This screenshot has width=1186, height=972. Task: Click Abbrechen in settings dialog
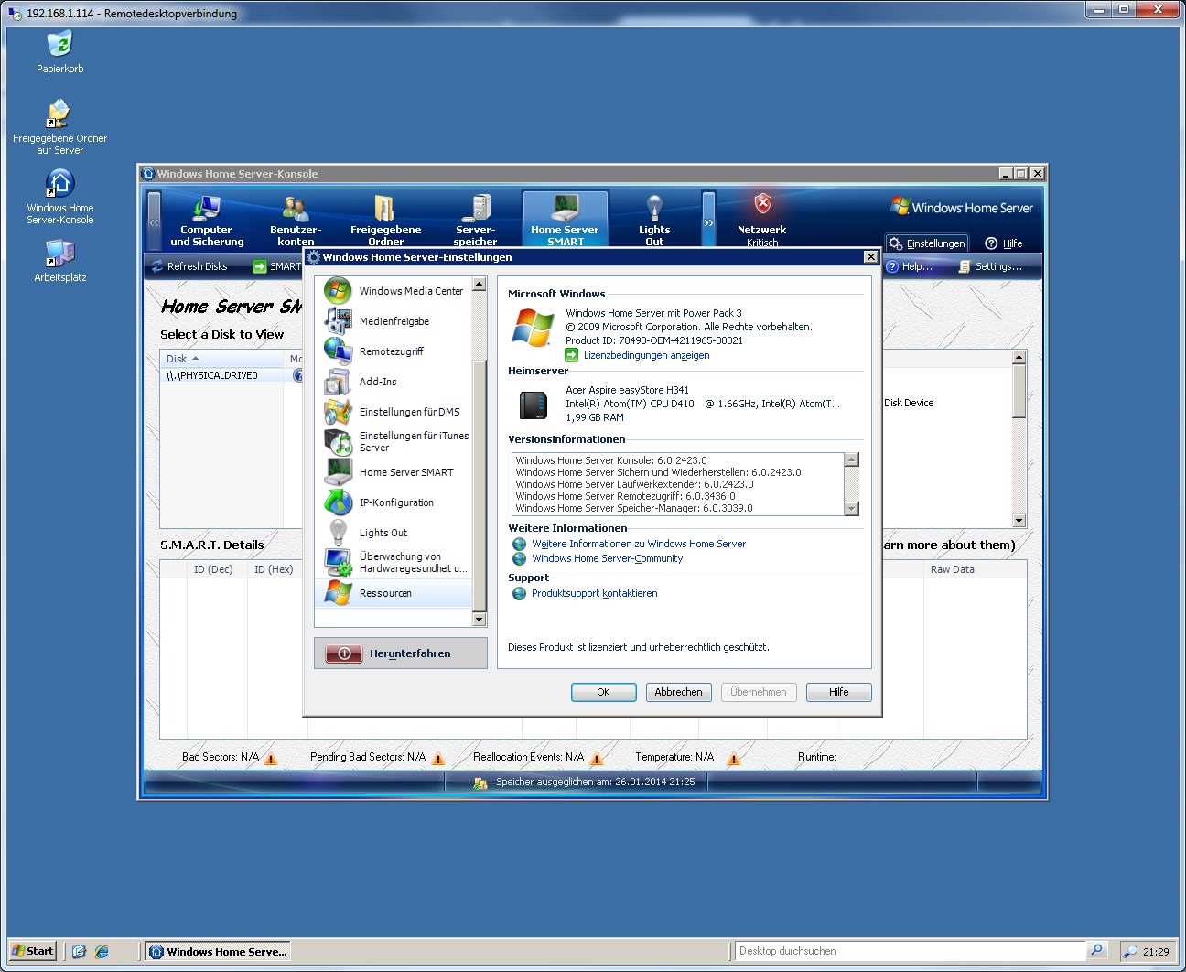[x=678, y=692]
